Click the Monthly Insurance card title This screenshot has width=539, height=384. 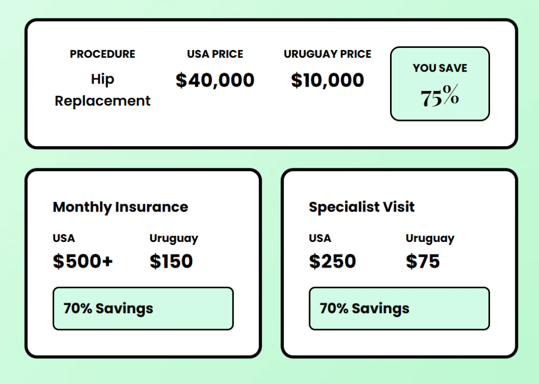(121, 207)
